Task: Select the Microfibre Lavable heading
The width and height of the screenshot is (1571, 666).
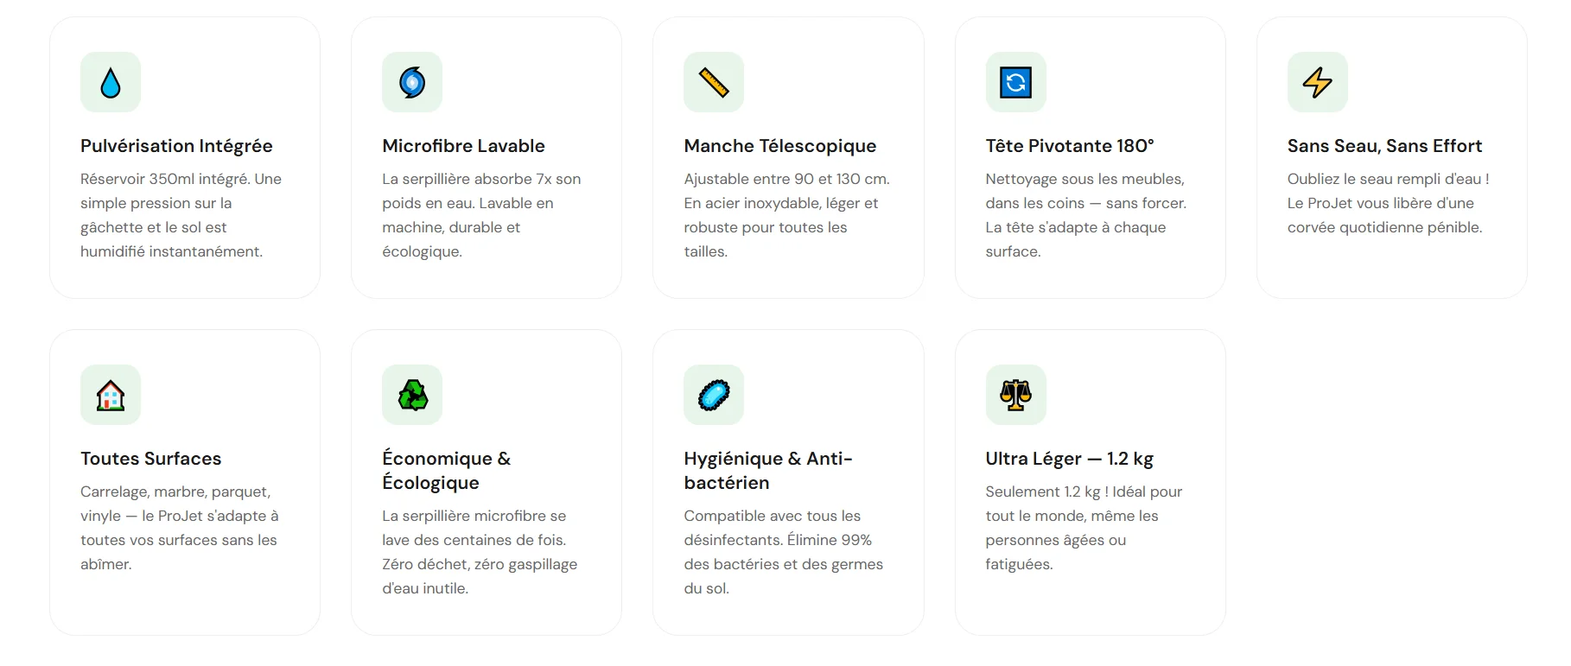Action: pyautogui.click(x=463, y=146)
